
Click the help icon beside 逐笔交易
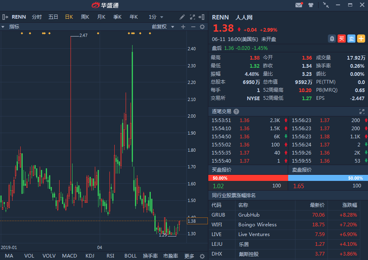pos(236,112)
